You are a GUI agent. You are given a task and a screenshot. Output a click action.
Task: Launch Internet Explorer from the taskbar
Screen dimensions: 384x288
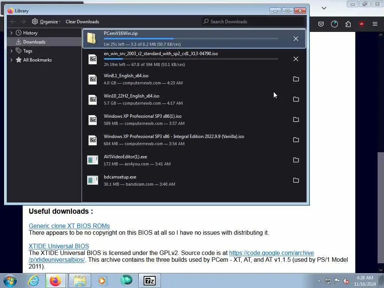pyautogui.click(x=33, y=280)
